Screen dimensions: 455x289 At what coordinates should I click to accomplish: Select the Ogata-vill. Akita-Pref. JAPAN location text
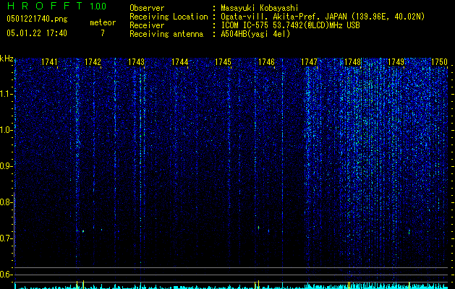coord(323,17)
